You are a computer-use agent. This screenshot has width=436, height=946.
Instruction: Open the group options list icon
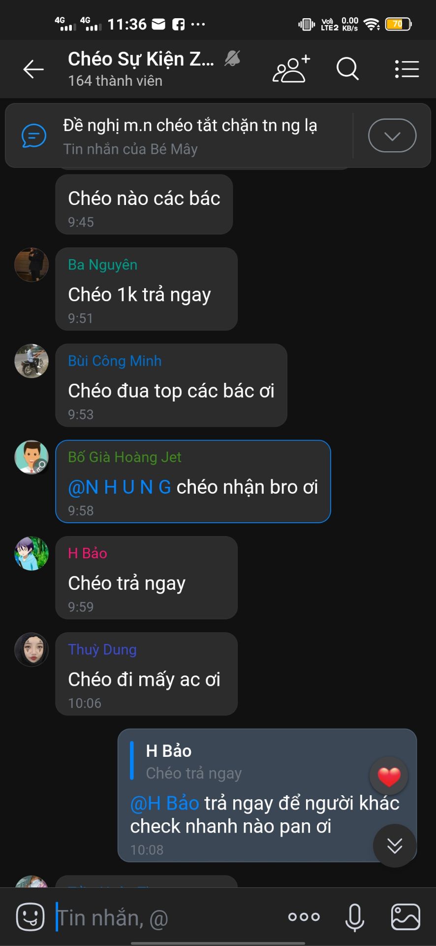(x=407, y=69)
